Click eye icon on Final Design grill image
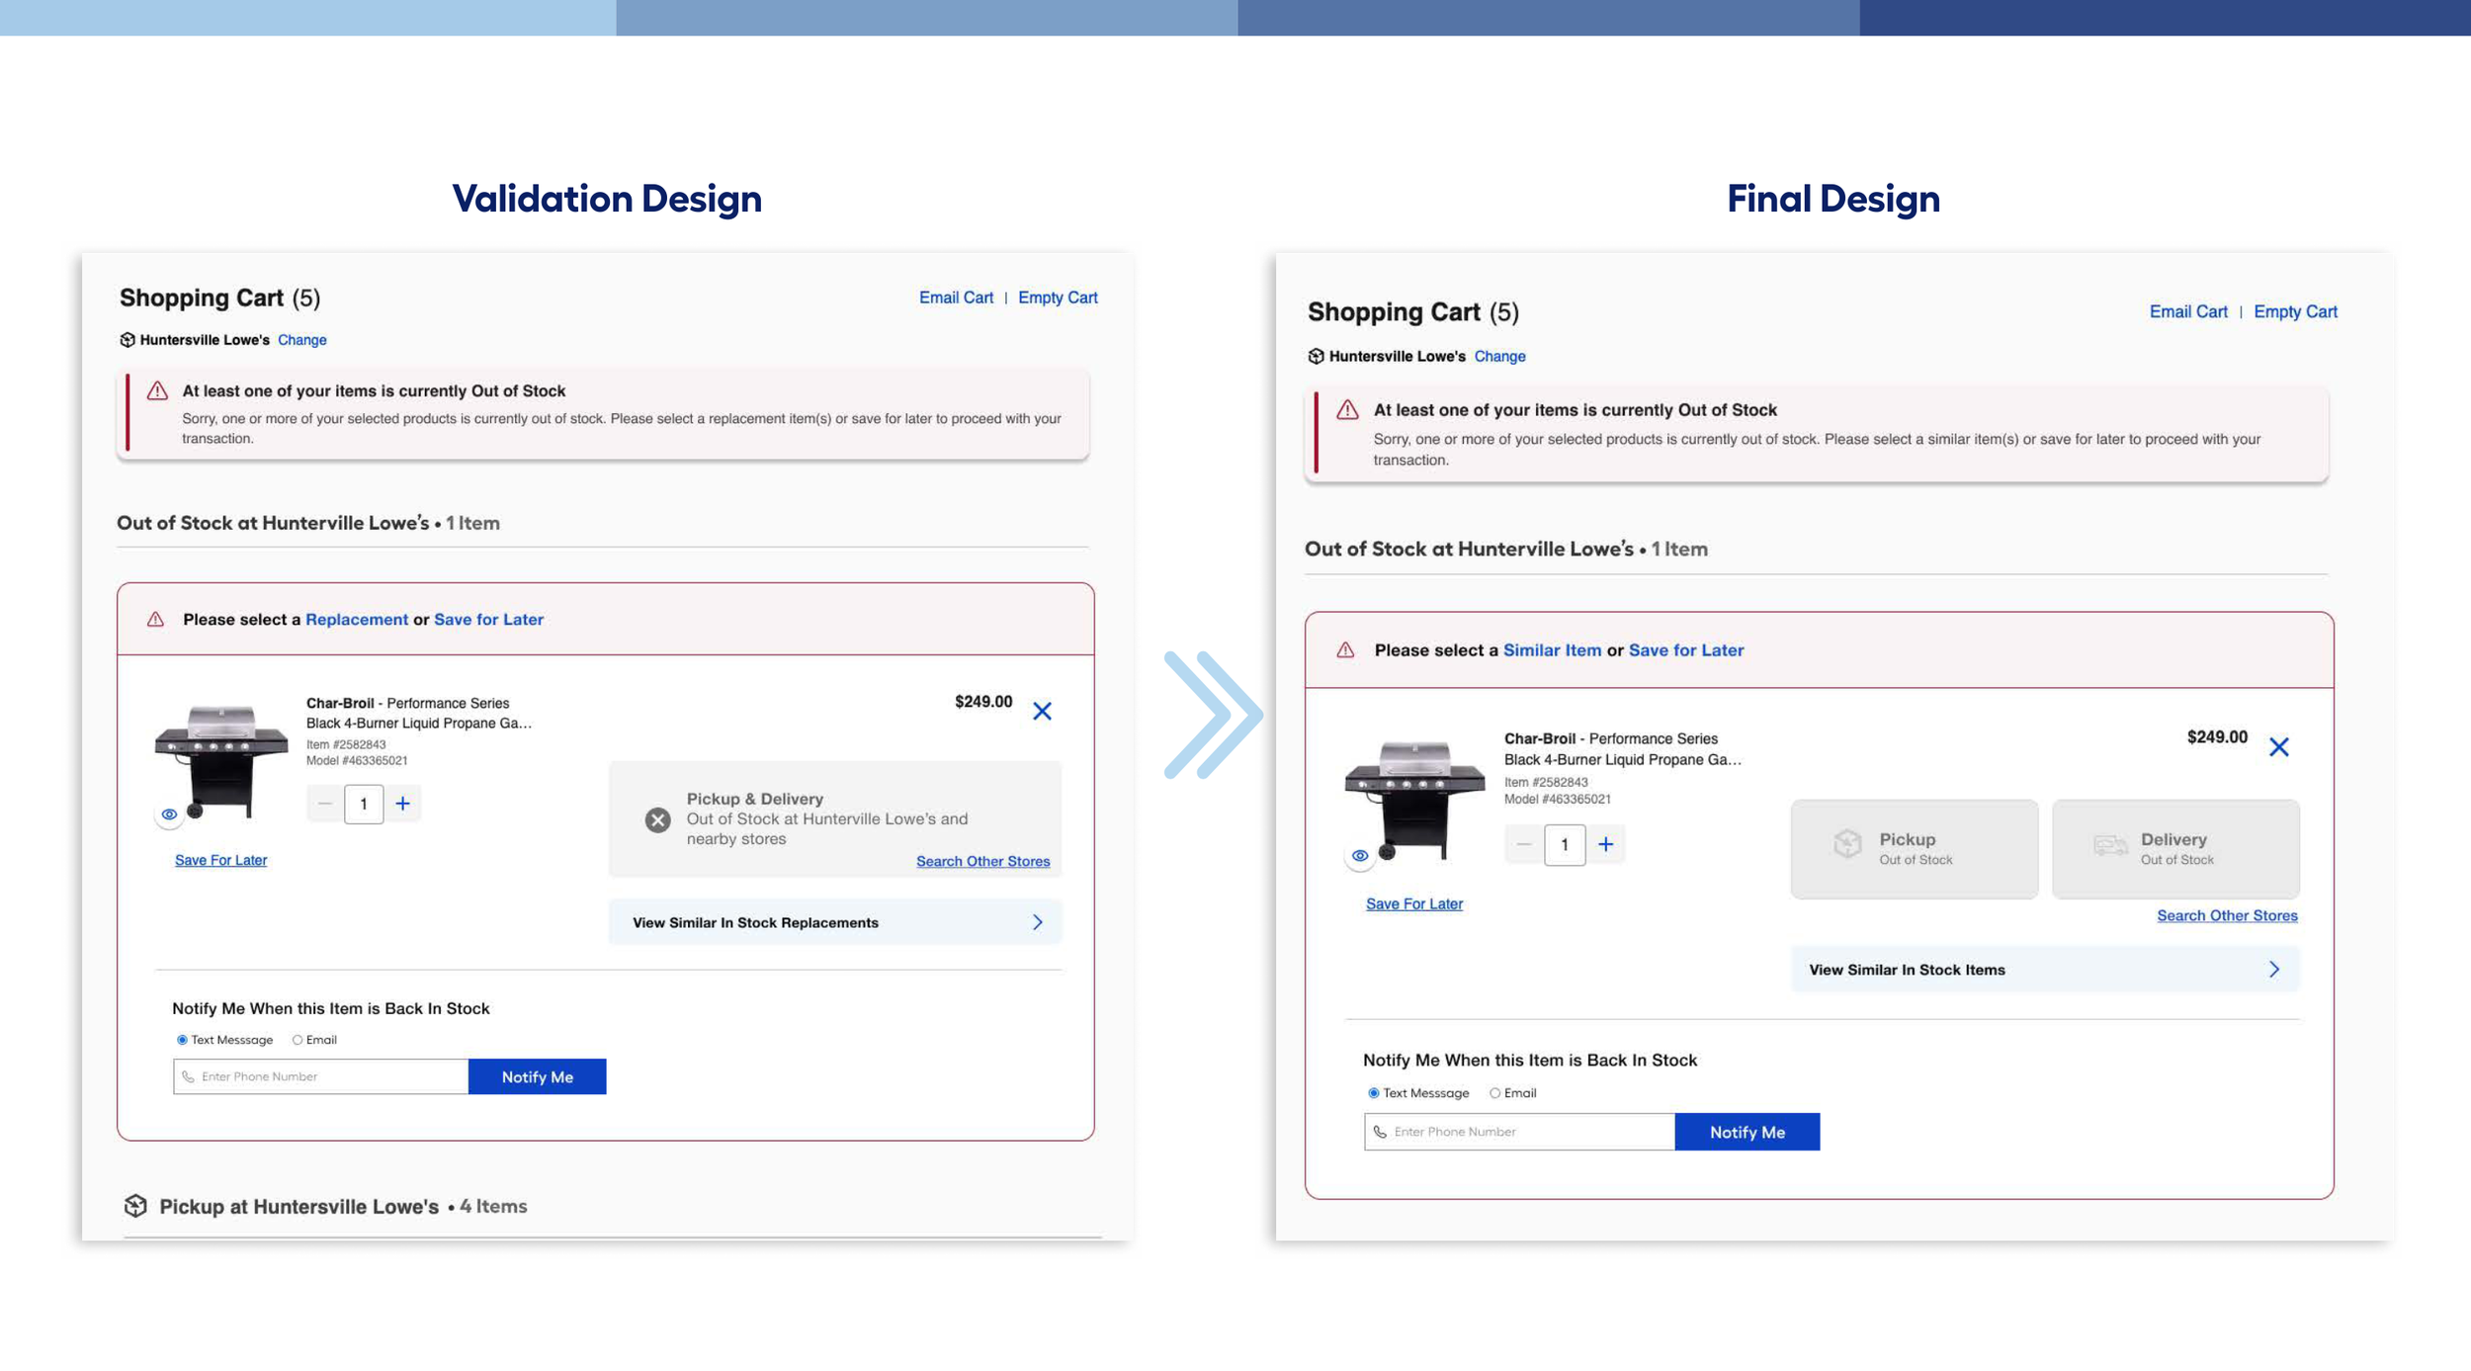The image size is (2471, 1371). click(x=1360, y=856)
